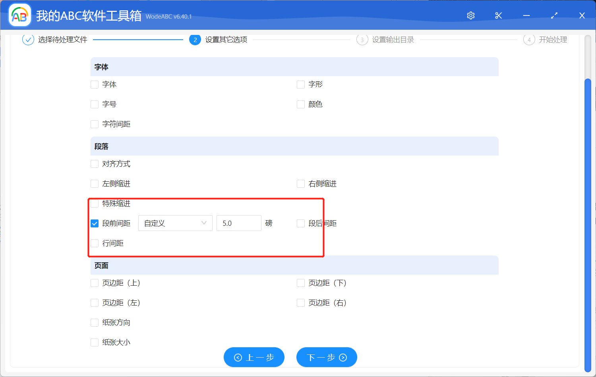The image size is (596, 377).
Task: Open the 自定义 dropdown for 段前间距
Action: click(x=175, y=223)
